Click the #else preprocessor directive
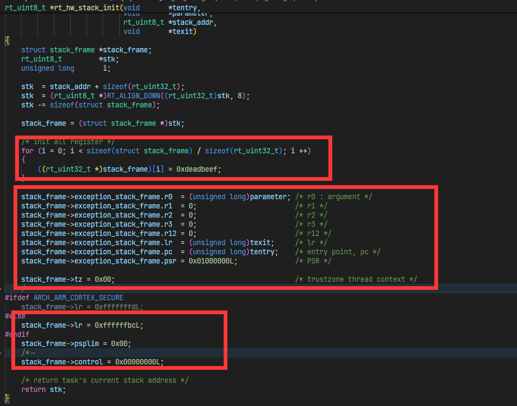Screen dimensions: 517x406 click(15, 316)
